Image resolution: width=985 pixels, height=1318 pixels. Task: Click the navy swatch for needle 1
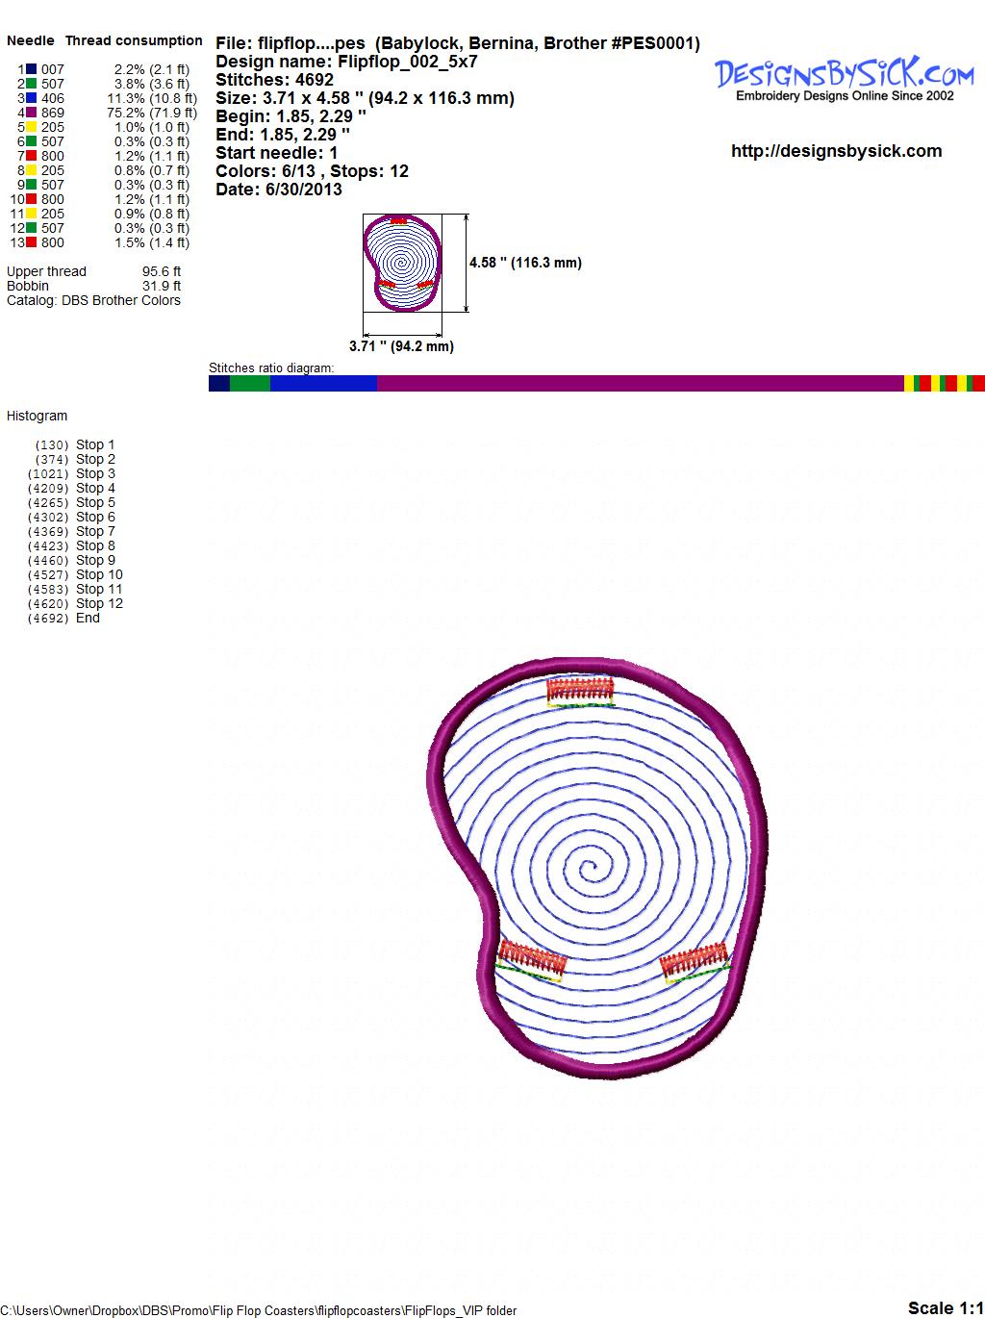click(32, 69)
